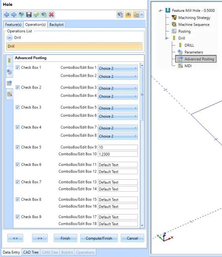This screenshot has width=222, height=257.
Task: Switch to the Backplot tab
Action: (x=56, y=25)
